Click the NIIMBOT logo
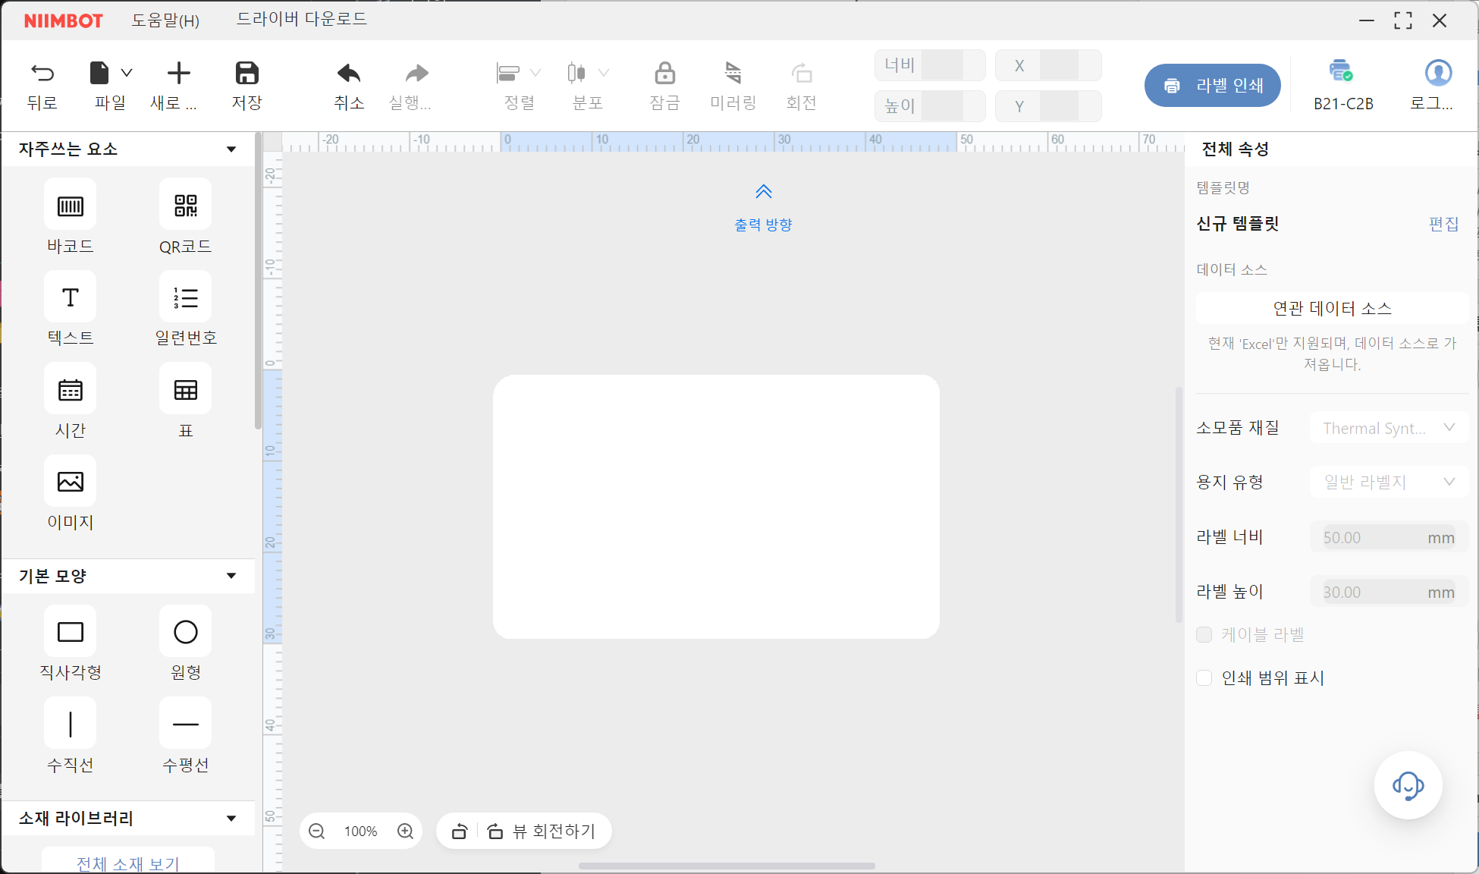This screenshot has height=874, width=1479. [x=63, y=20]
